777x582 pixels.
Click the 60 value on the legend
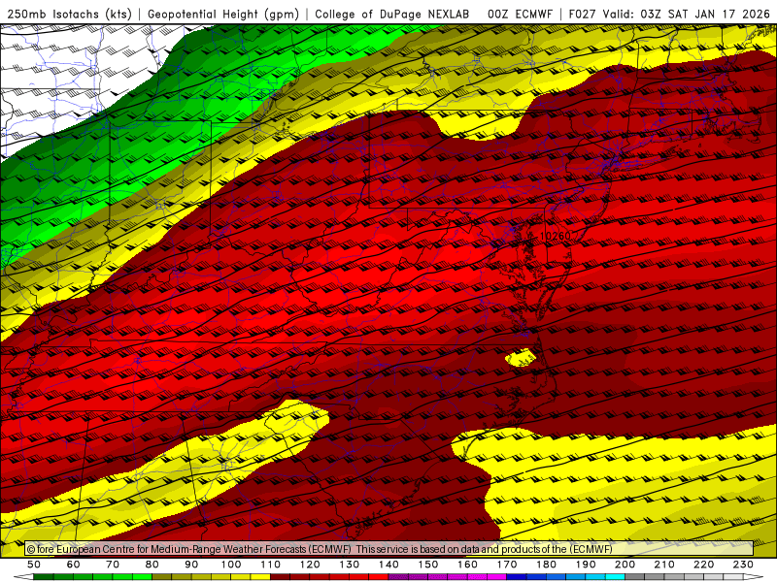point(74,565)
